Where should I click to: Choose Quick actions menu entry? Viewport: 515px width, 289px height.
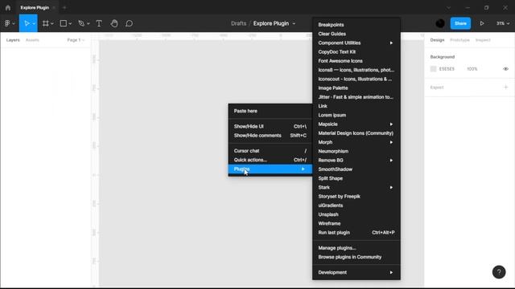tap(270, 160)
